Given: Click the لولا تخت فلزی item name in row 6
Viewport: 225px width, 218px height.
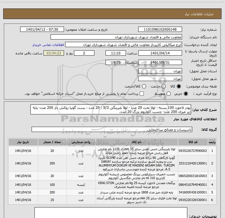Looking at the screenshot, I should click(136, 200).
